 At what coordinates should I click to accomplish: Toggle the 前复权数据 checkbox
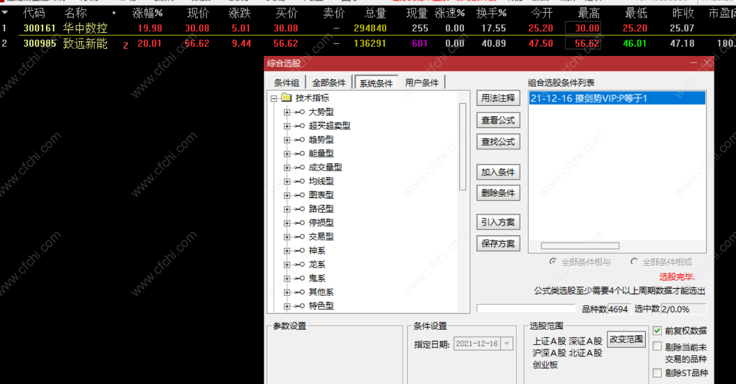pyautogui.click(x=657, y=331)
